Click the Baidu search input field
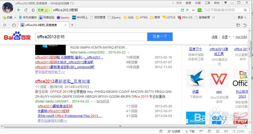This screenshot has width=253, height=134. (x=91, y=37)
